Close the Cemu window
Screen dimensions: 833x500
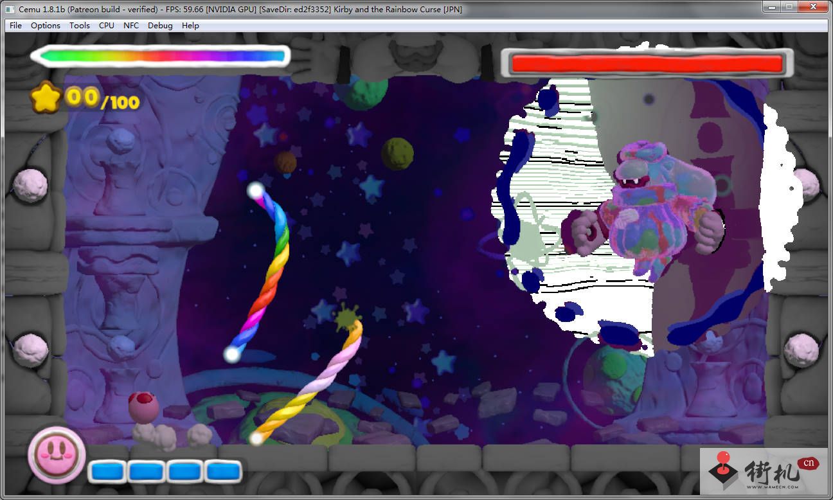coord(812,7)
